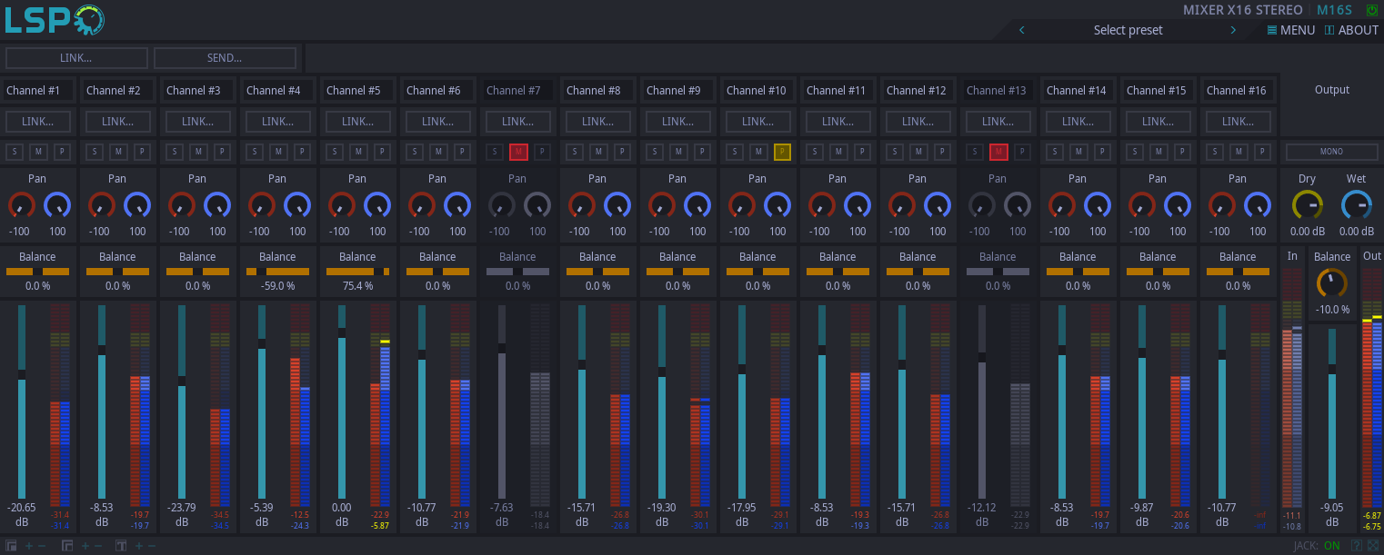Click the Dry level knob
This screenshot has height=555, width=1384.
point(1308,205)
